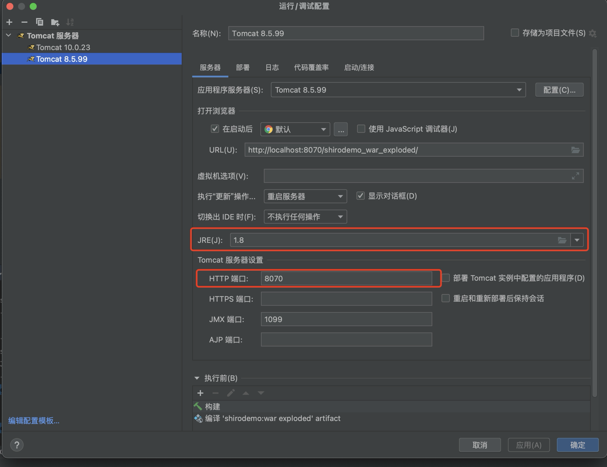Click the settings panel vertical scrollbar
607x467 pixels.
point(594,223)
